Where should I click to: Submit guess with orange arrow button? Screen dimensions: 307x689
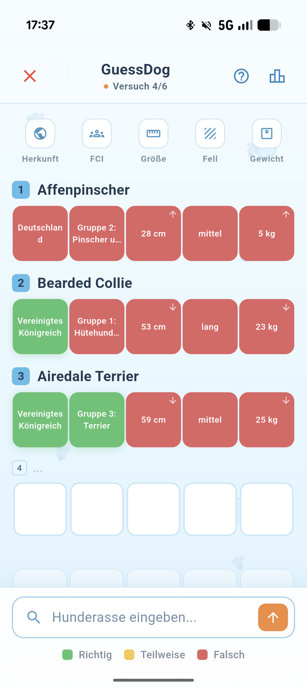coord(273,617)
